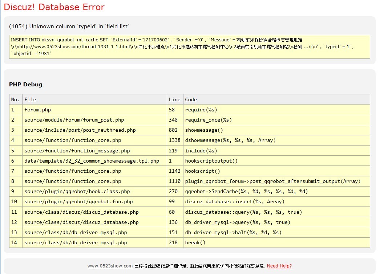This screenshot has width=380, height=274.
Task: Click discuz_database.php in row 11
Action: click(94, 212)
